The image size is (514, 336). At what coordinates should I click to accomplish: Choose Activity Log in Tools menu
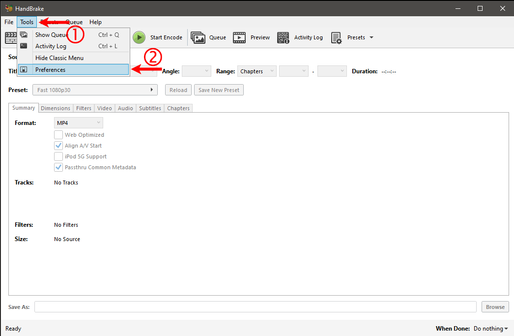(74, 46)
